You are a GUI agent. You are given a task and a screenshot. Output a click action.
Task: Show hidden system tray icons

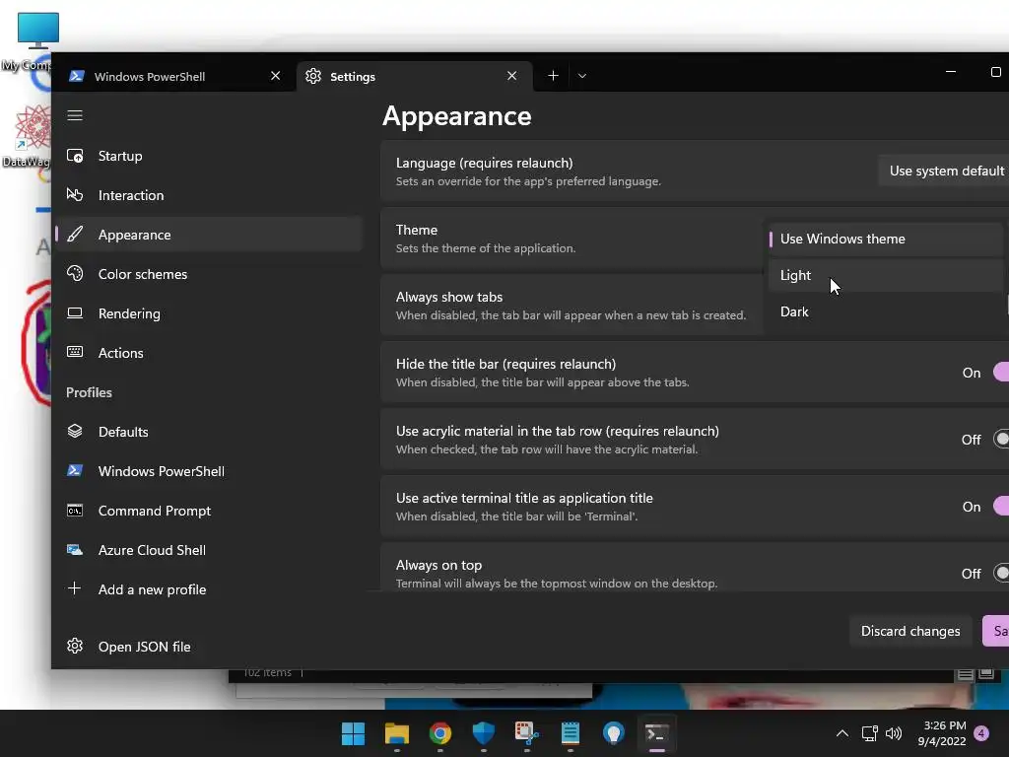click(x=841, y=733)
